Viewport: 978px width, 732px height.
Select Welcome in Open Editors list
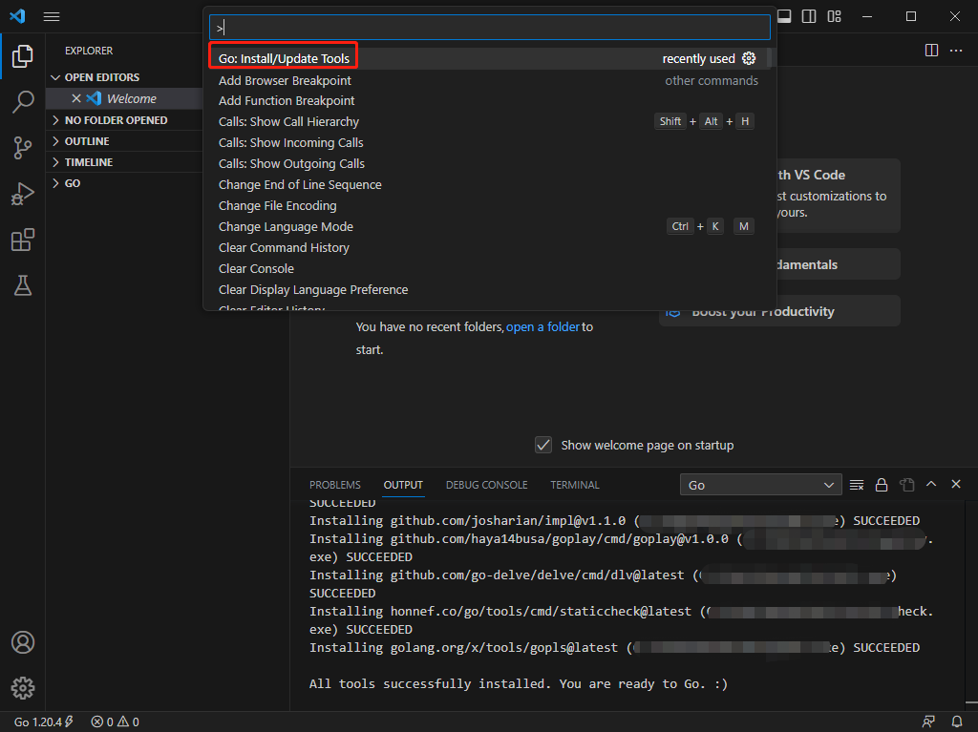[132, 98]
